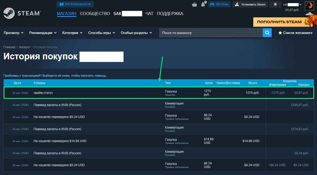The image size is (317, 175).
Task: Click the profile avatar picture
Action: point(309,6)
